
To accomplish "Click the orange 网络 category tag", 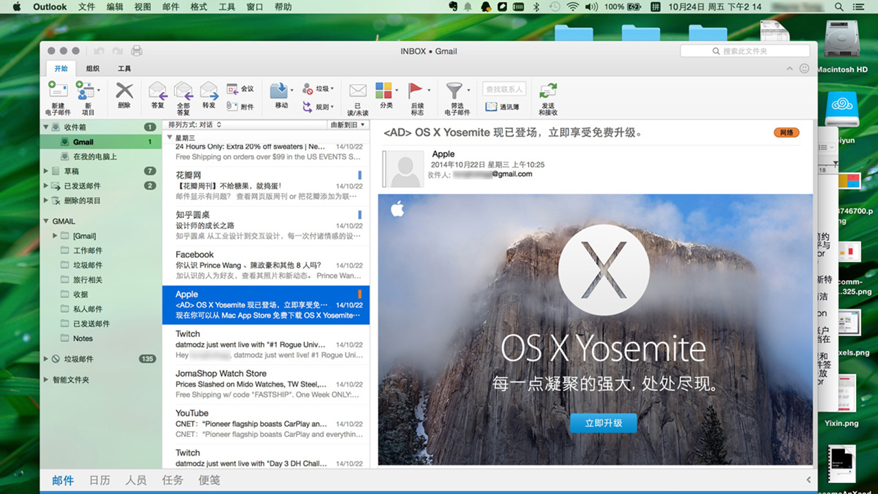I will coord(786,132).
